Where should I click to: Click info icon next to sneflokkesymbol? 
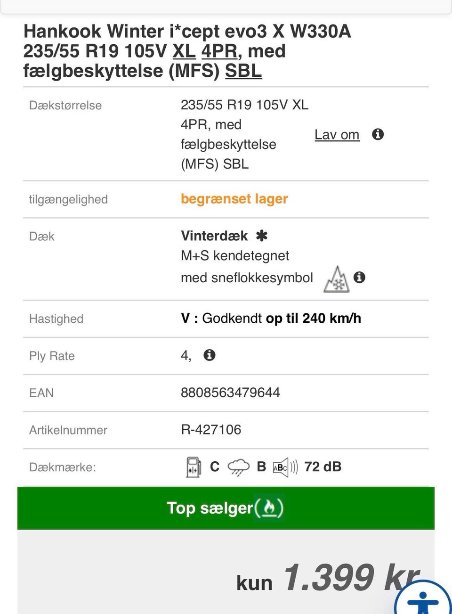(360, 277)
